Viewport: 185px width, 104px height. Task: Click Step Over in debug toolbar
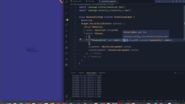point(162,1)
